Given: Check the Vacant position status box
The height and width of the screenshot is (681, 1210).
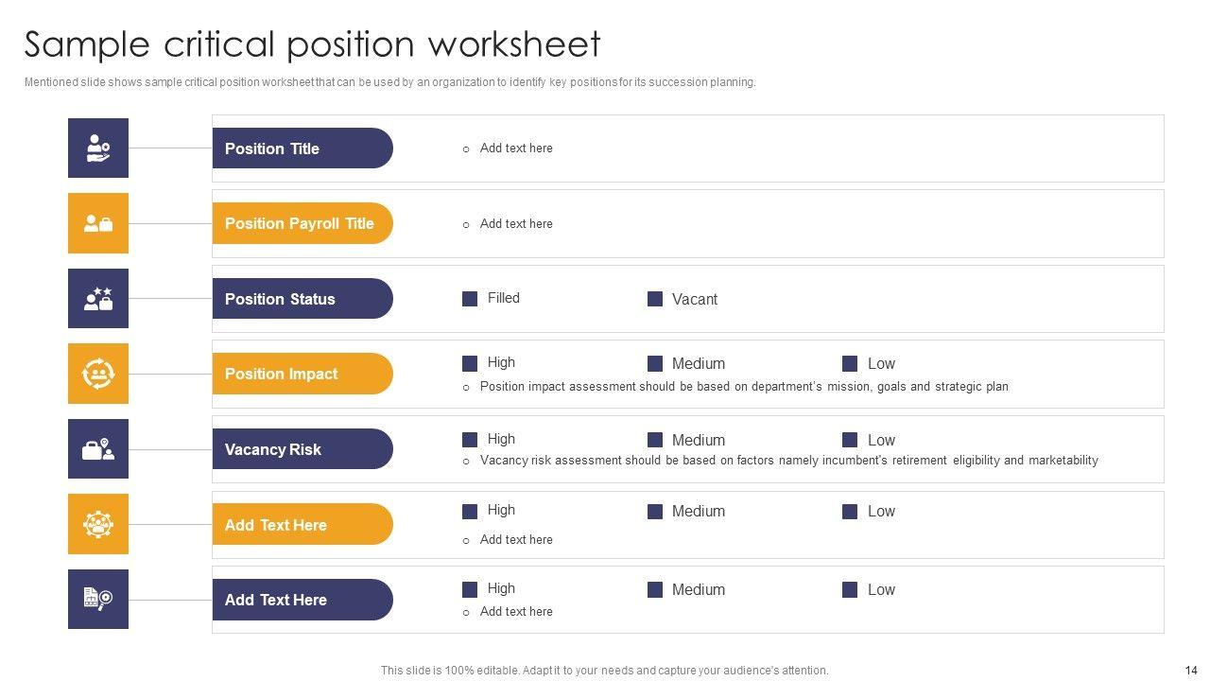Looking at the screenshot, I should pos(655,299).
